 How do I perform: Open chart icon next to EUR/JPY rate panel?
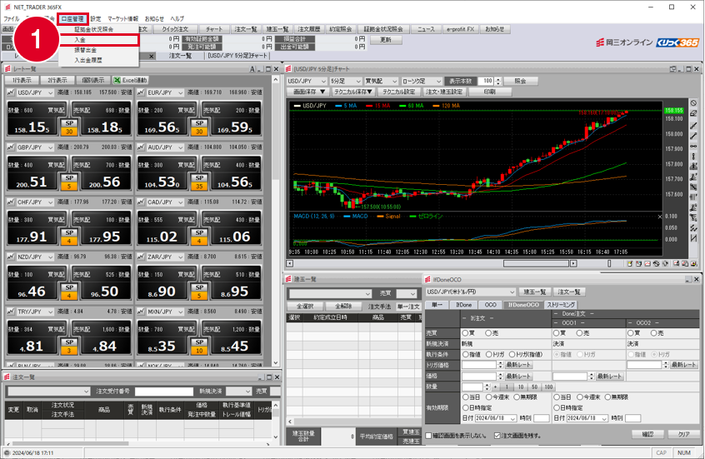pos(141,92)
